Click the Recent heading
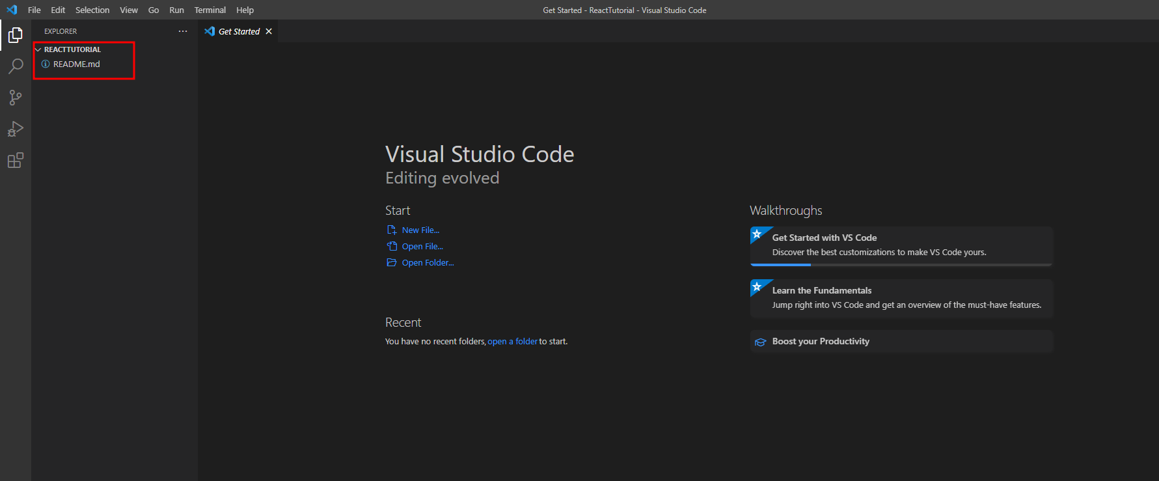The width and height of the screenshot is (1159, 481). click(403, 322)
